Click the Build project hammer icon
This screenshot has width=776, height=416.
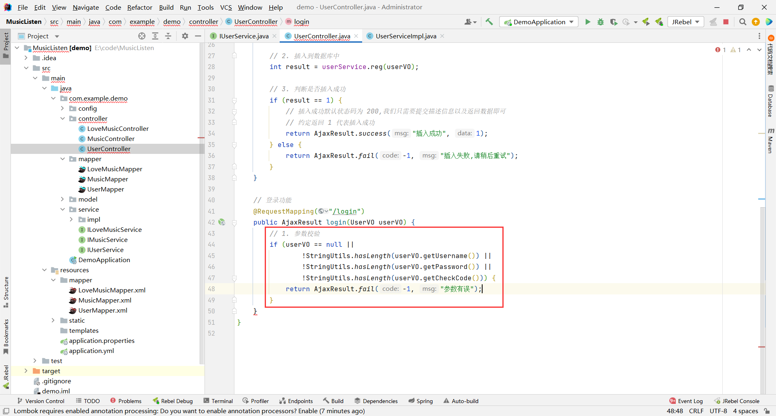tap(489, 22)
